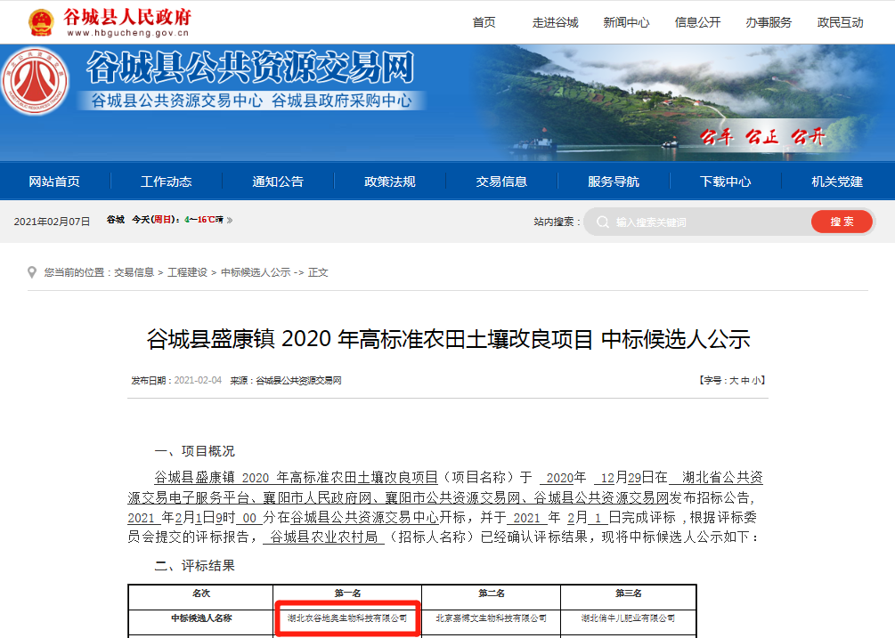
Task: Click the table header cell 第二名
Action: (x=492, y=594)
